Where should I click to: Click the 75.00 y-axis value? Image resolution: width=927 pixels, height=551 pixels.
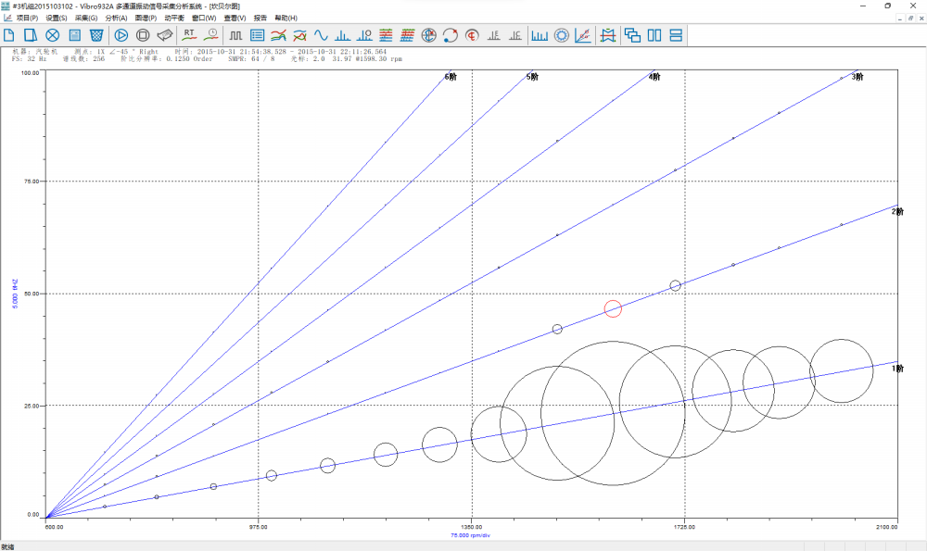(x=32, y=182)
